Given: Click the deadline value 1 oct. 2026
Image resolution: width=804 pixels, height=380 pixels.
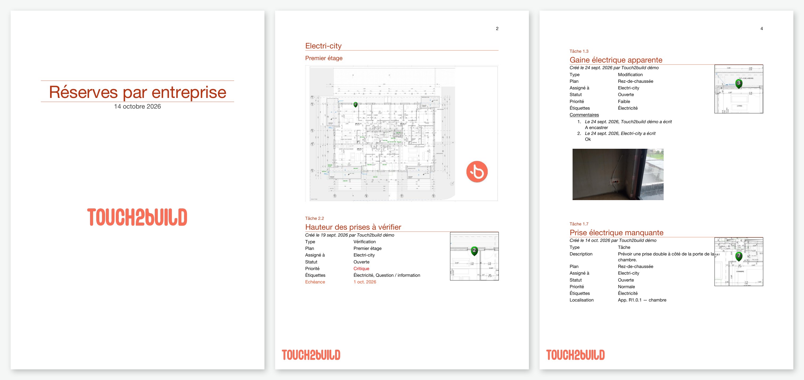Looking at the screenshot, I should tap(365, 282).
